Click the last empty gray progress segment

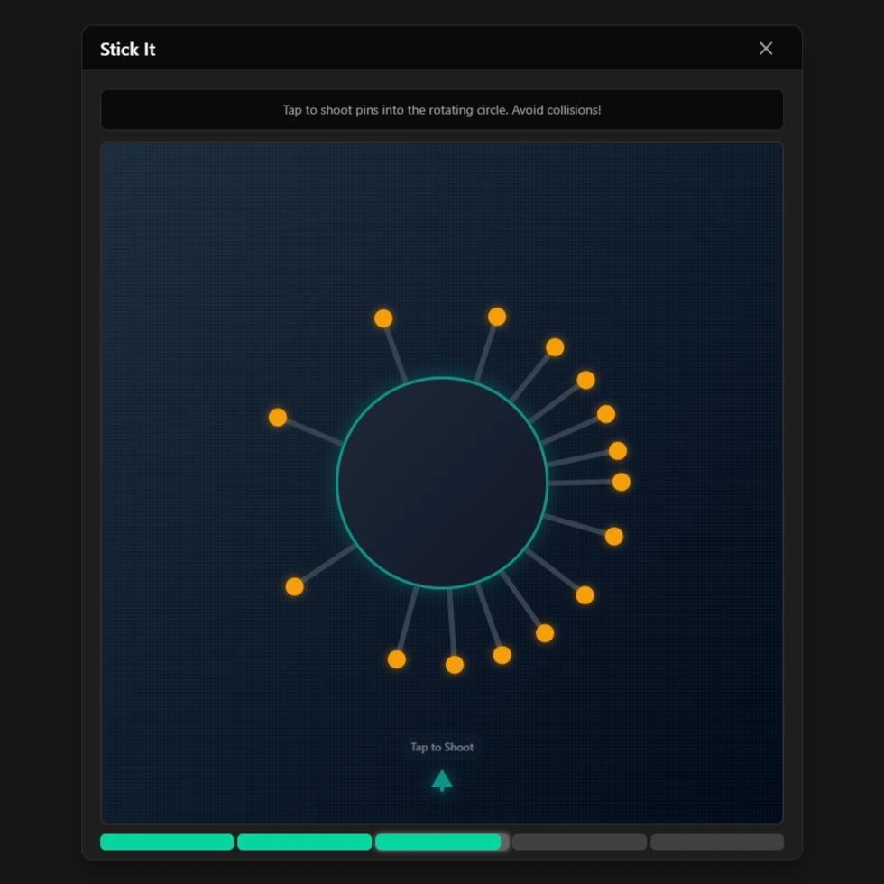(717, 842)
